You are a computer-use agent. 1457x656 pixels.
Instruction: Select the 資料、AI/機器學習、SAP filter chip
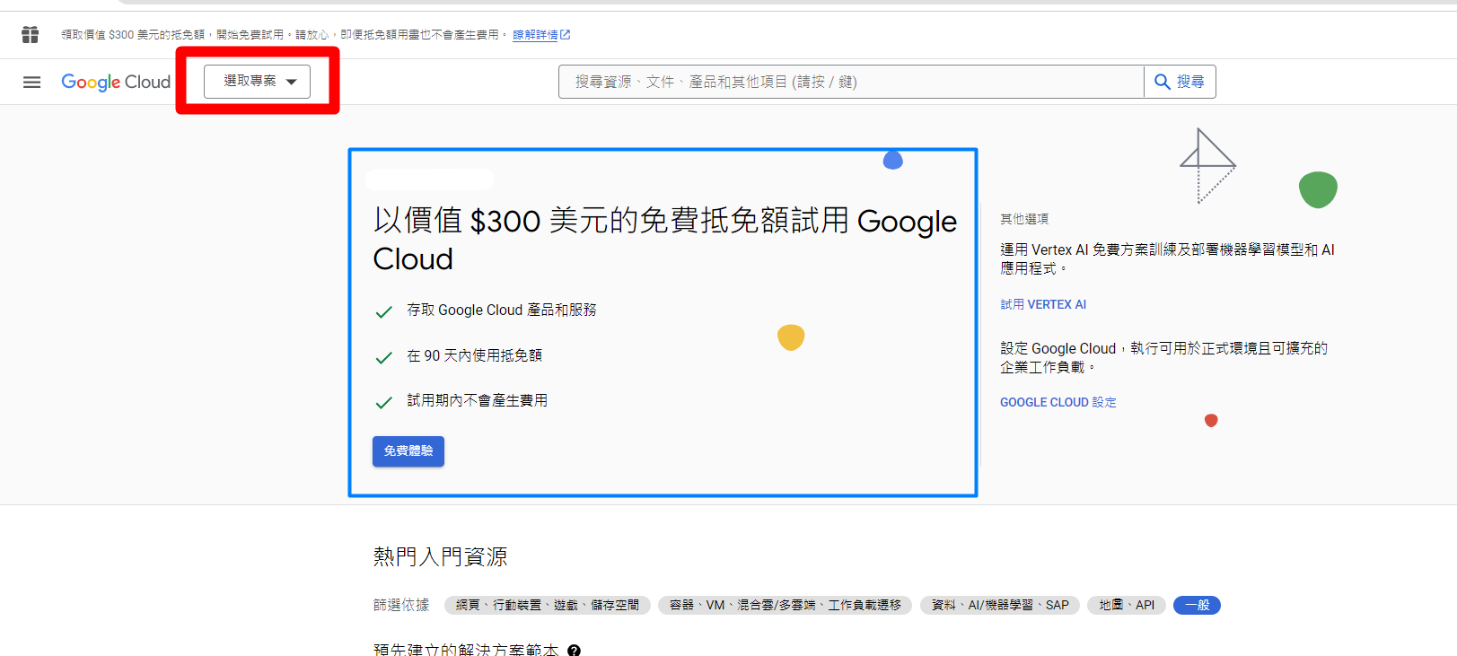tap(1000, 606)
